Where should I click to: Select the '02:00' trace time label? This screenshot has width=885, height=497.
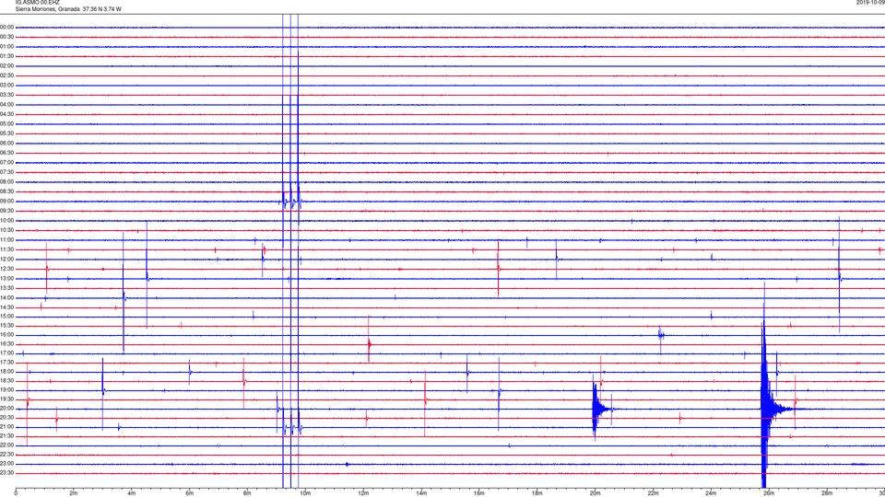6,66
